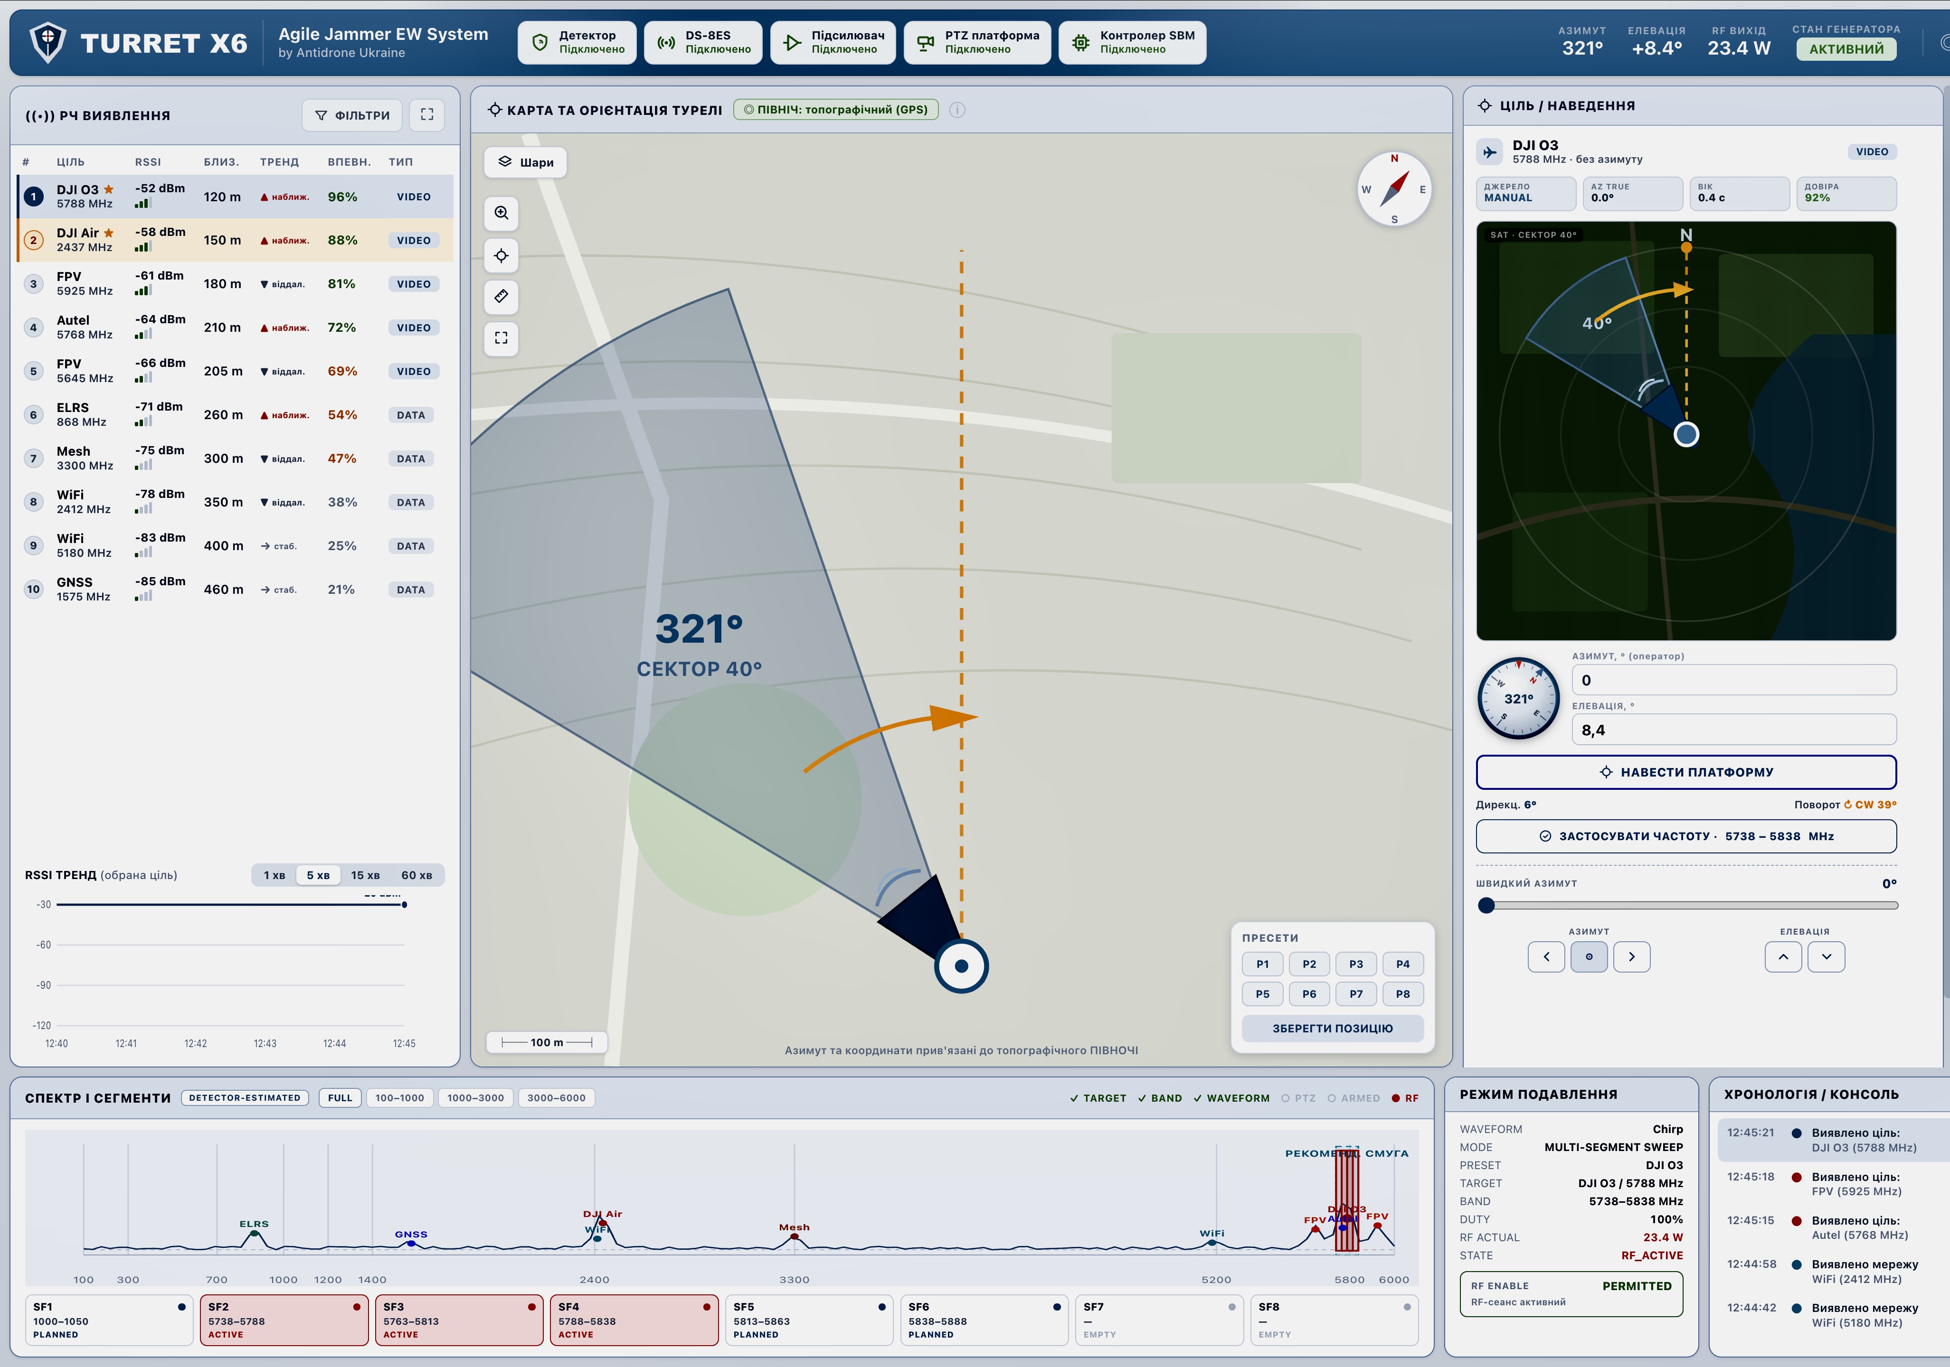
Task: Toggle the PTZ readiness indicator
Action: click(1298, 1098)
